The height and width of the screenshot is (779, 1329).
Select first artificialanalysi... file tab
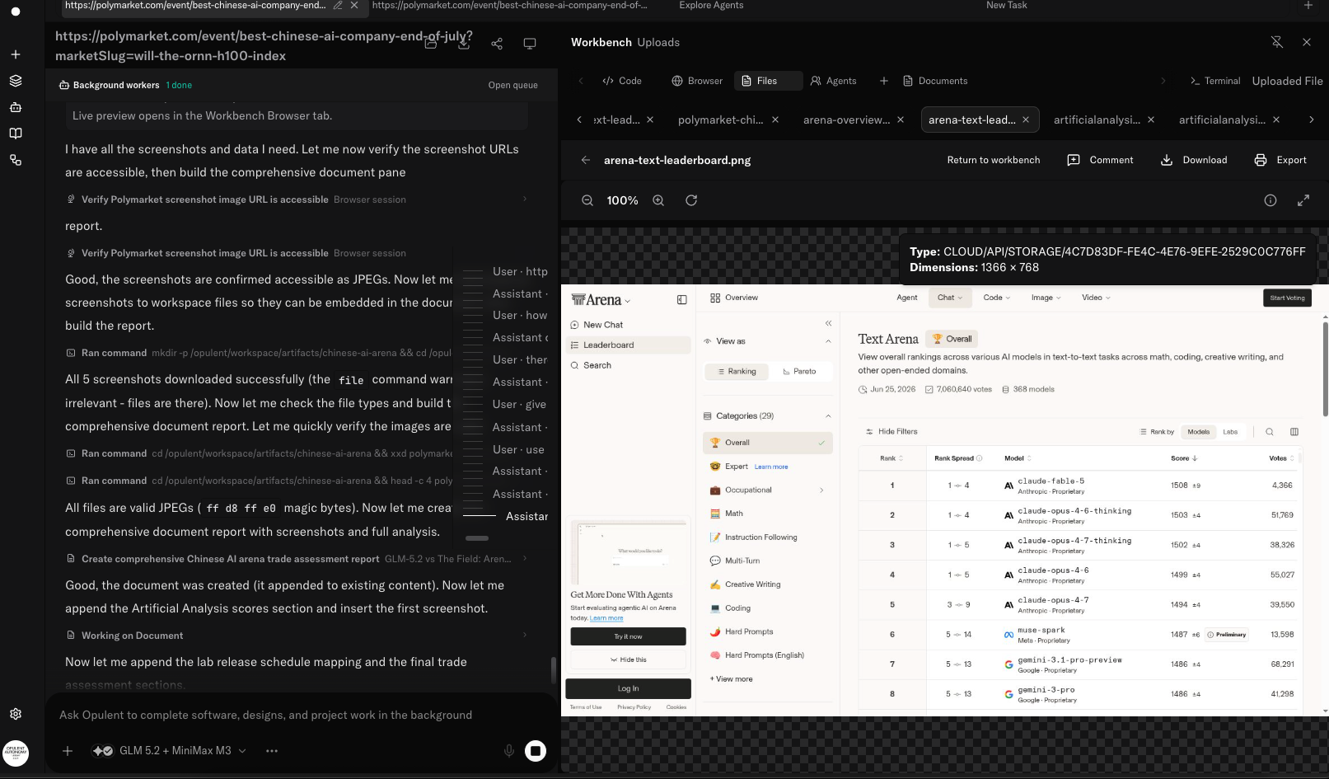(1097, 120)
